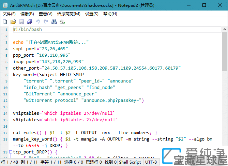Screen dimensions: 228x166
Task: Click the 列 1 / 11 column status
Action: [29, 162]
